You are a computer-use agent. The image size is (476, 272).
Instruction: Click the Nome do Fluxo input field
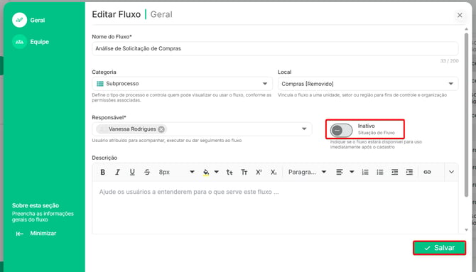(275, 48)
